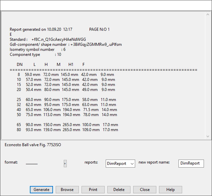The width and height of the screenshot is (212, 196).
Task: Click the Gdl-component shape number line
Action: pos(66,44)
